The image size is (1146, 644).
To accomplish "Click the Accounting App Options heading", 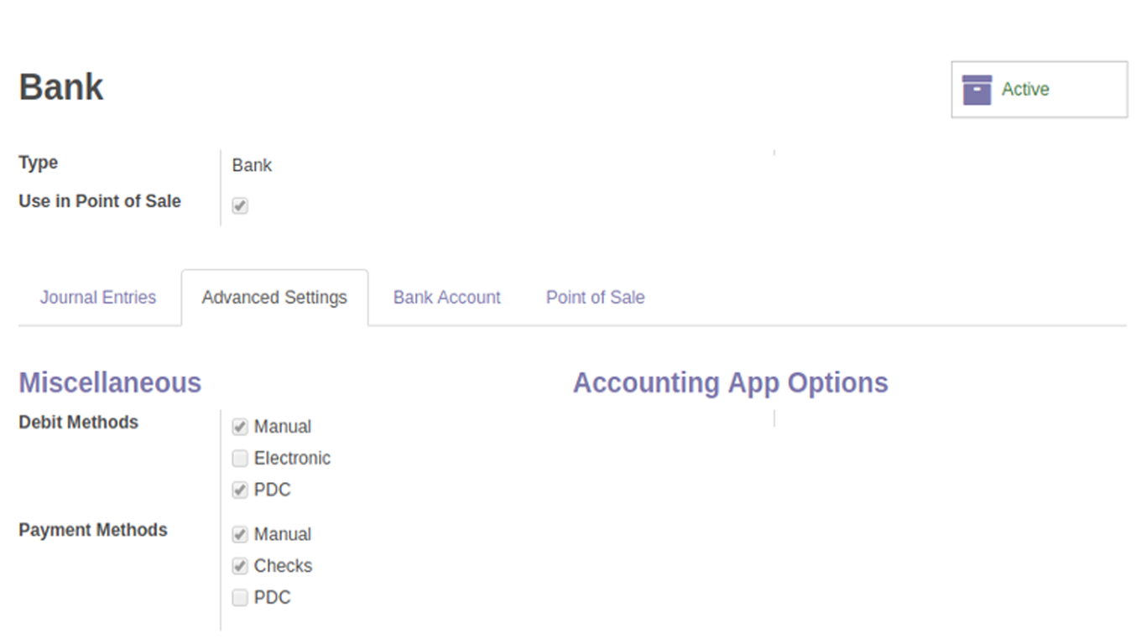I will click(731, 382).
